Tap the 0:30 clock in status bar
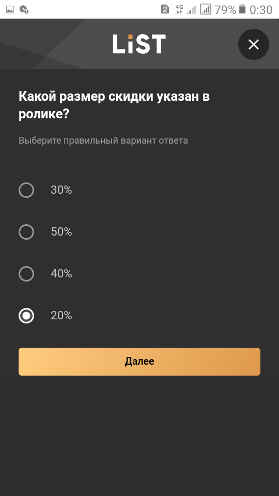The image size is (279, 496). (261, 10)
